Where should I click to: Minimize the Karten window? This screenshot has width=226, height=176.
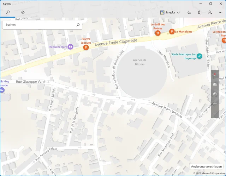coord(201,4)
